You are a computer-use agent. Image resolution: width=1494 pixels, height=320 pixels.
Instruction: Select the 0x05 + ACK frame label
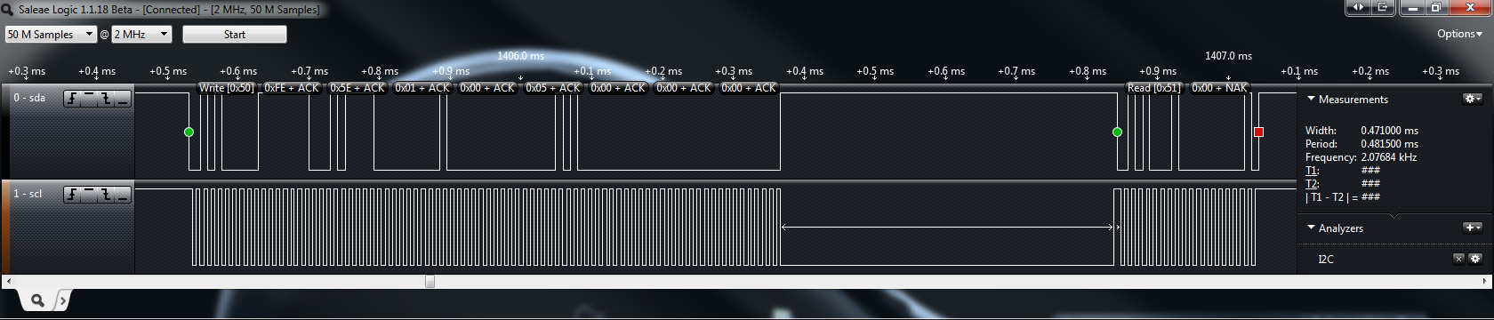point(552,88)
